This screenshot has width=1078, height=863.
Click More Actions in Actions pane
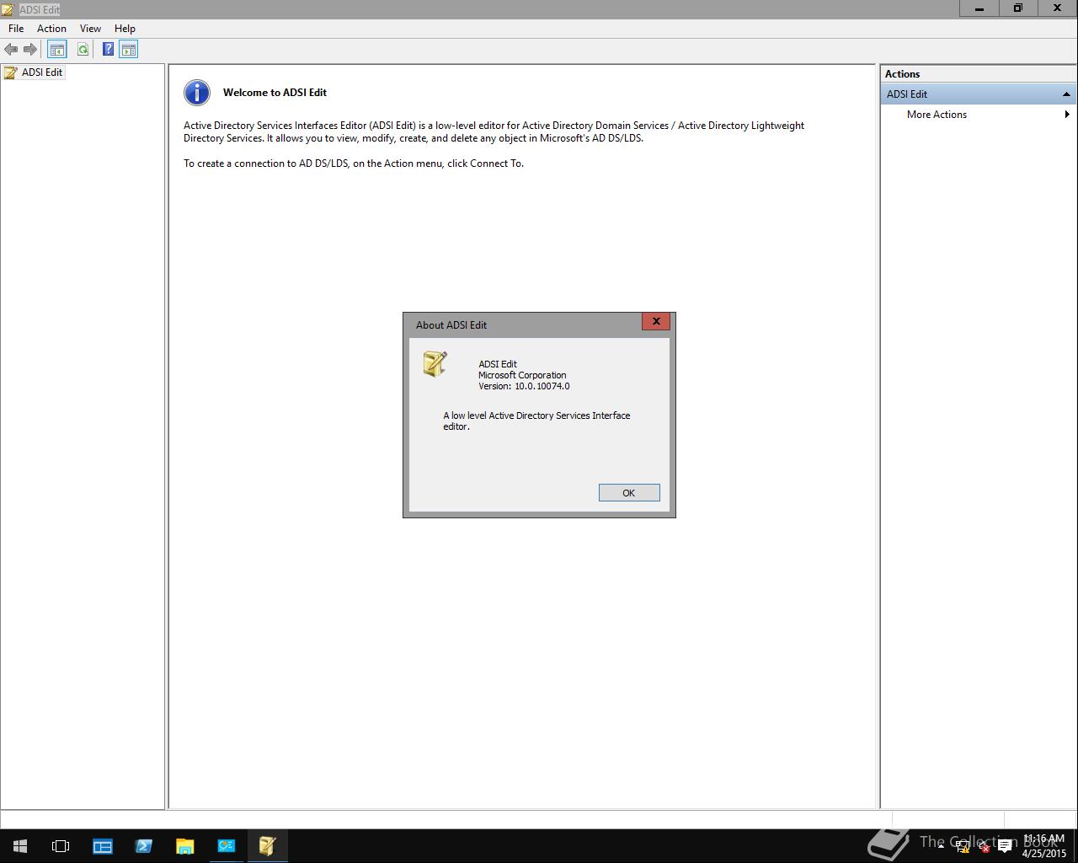pos(937,115)
